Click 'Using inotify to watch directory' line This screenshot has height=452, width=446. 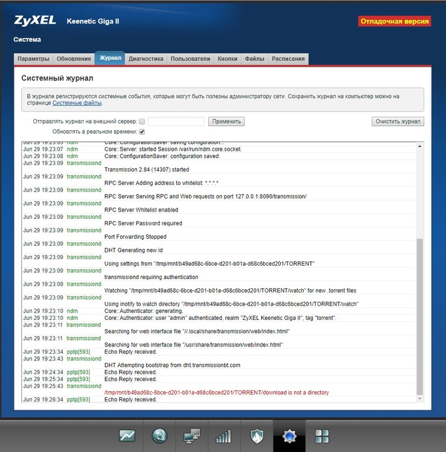(231, 304)
